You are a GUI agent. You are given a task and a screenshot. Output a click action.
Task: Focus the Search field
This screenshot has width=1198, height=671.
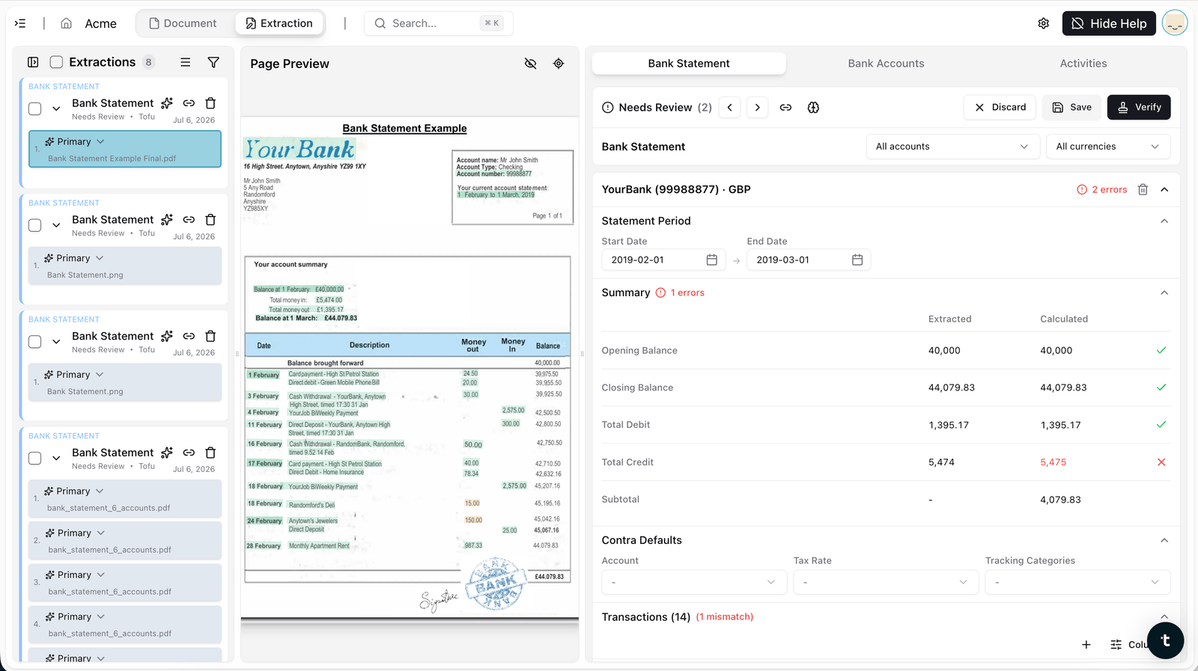pyautogui.click(x=438, y=23)
